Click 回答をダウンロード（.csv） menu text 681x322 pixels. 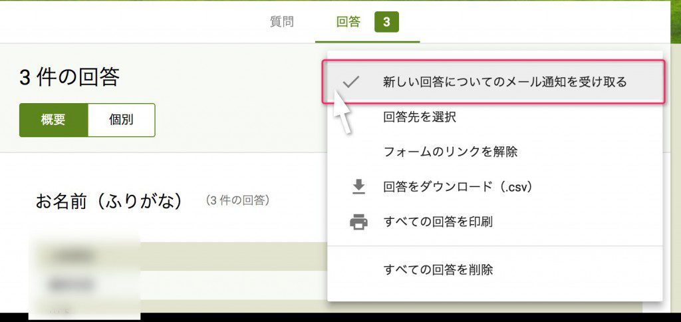pos(458,187)
